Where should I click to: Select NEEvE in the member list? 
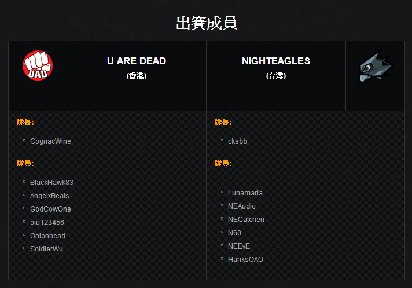coord(238,246)
